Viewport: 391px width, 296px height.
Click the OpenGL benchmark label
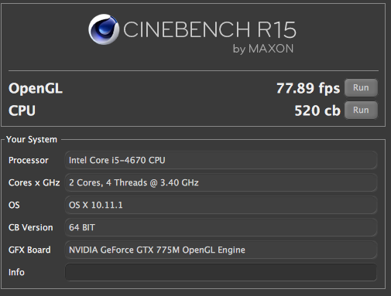pos(36,88)
